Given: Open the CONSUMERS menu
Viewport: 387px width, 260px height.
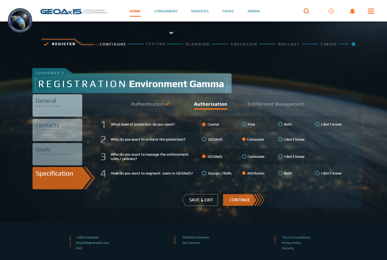Looking at the screenshot, I should [x=166, y=11].
